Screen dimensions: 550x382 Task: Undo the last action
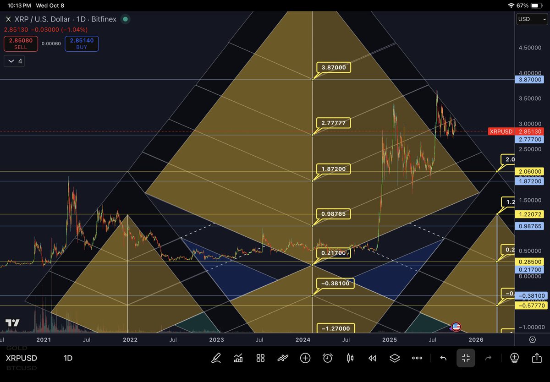(443, 358)
